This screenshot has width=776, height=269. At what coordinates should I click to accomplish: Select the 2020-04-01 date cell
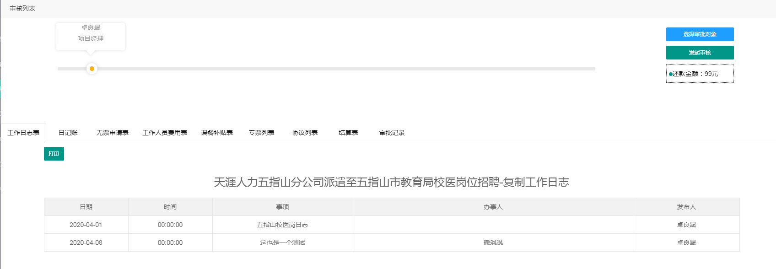(x=86, y=225)
